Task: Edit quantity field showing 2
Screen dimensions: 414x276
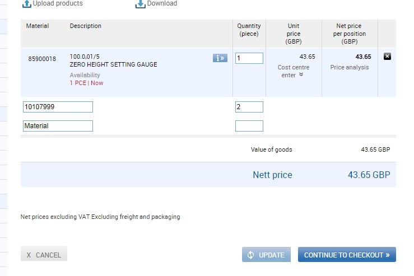Action: [249, 107]
